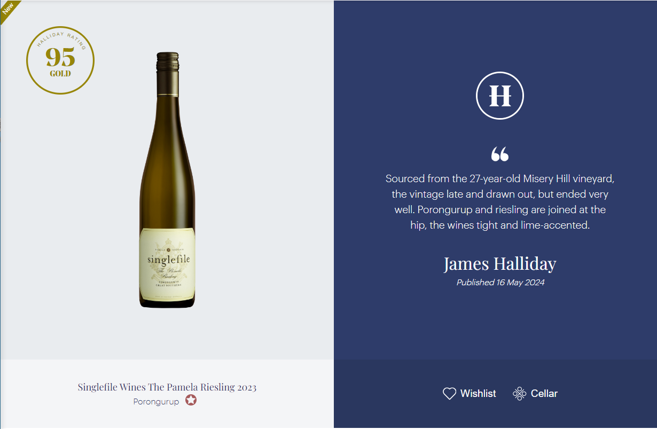Click the bottle's dark screw cap
The width and height of the screenshot is (657, 429).
tap(167, 73)
